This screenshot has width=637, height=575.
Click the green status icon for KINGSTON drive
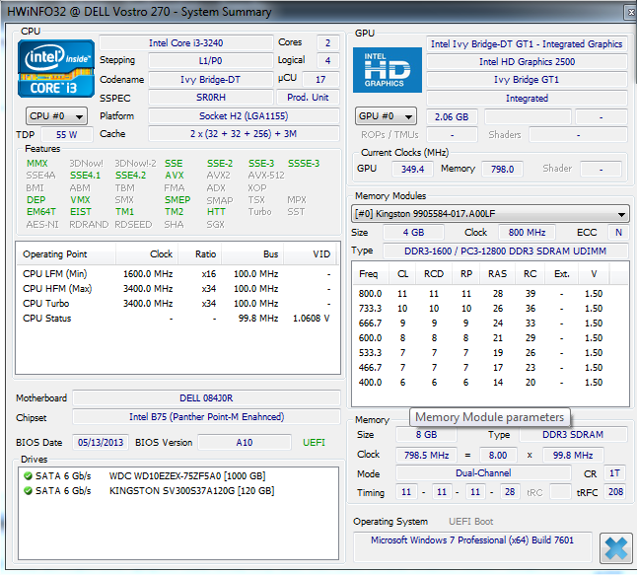pos(27,490)
